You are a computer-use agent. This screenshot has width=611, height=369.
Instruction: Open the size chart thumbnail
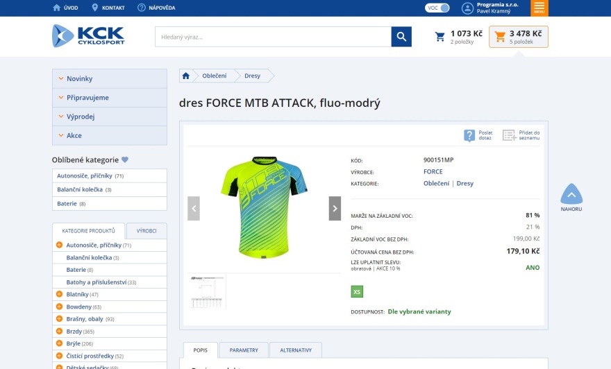(x=206, y=291)
